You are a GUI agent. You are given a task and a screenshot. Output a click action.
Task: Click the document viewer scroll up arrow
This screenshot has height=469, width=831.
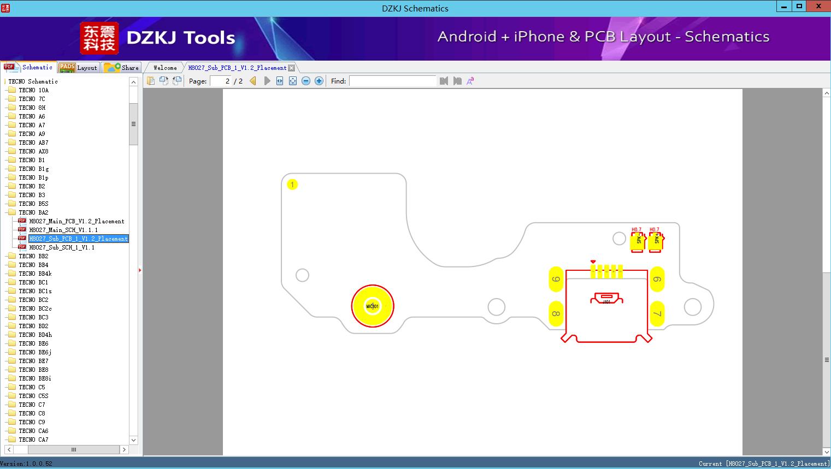pos(827,93)
